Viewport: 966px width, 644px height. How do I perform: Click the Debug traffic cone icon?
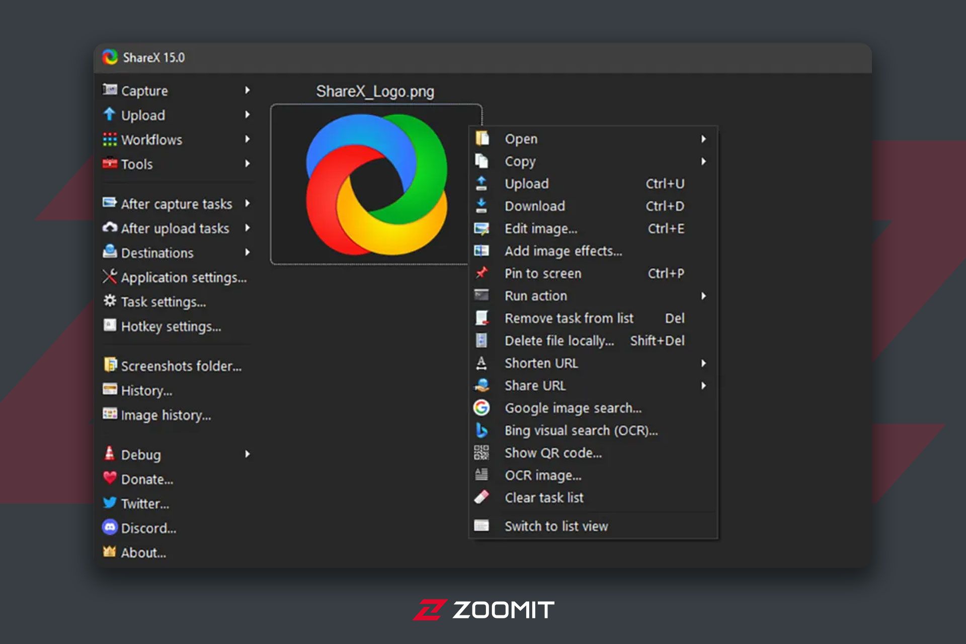pos(109,453)
